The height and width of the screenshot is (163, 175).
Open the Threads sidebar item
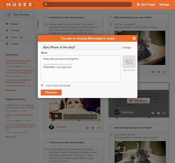pos(19,30)
